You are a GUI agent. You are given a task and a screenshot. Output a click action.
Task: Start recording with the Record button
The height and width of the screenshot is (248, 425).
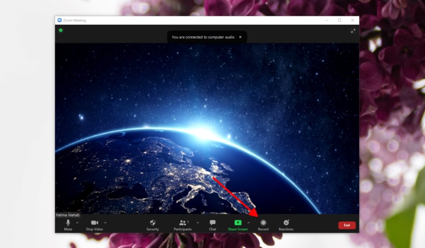point(263,224)
